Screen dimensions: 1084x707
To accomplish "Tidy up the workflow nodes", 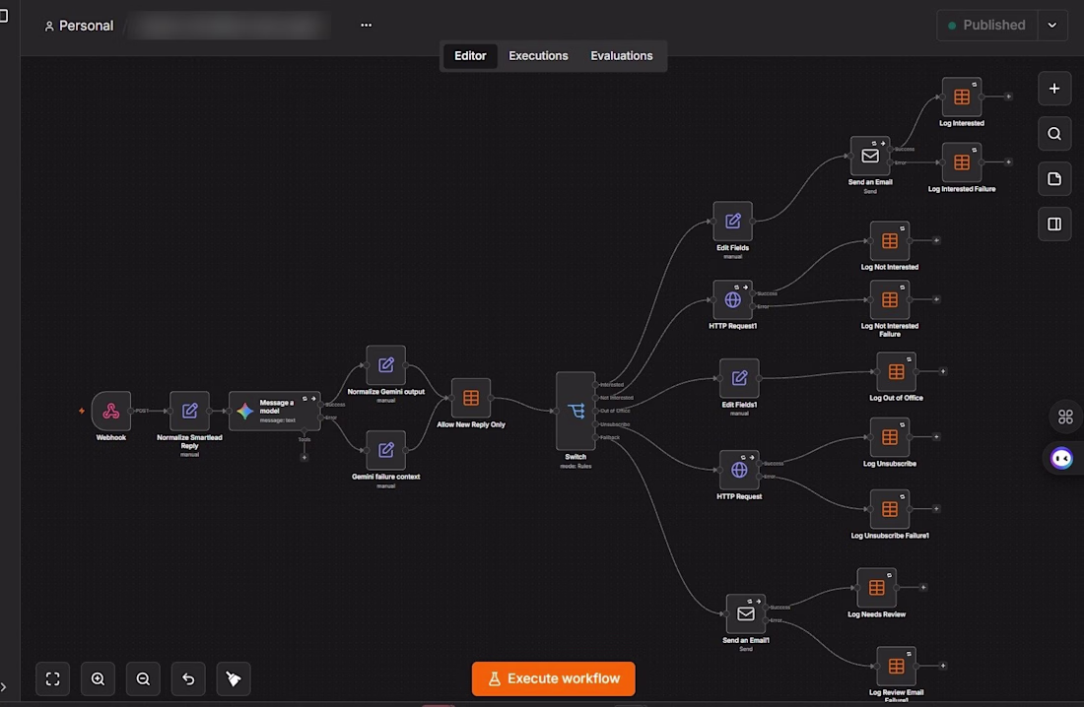I will click(234, 678).
